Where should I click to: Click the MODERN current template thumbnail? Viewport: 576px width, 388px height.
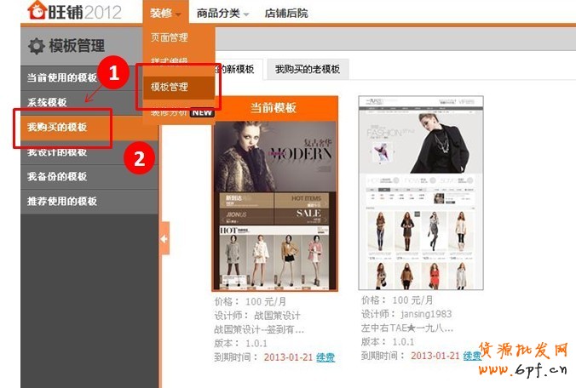pyautogui.click(x=274, y=204)
